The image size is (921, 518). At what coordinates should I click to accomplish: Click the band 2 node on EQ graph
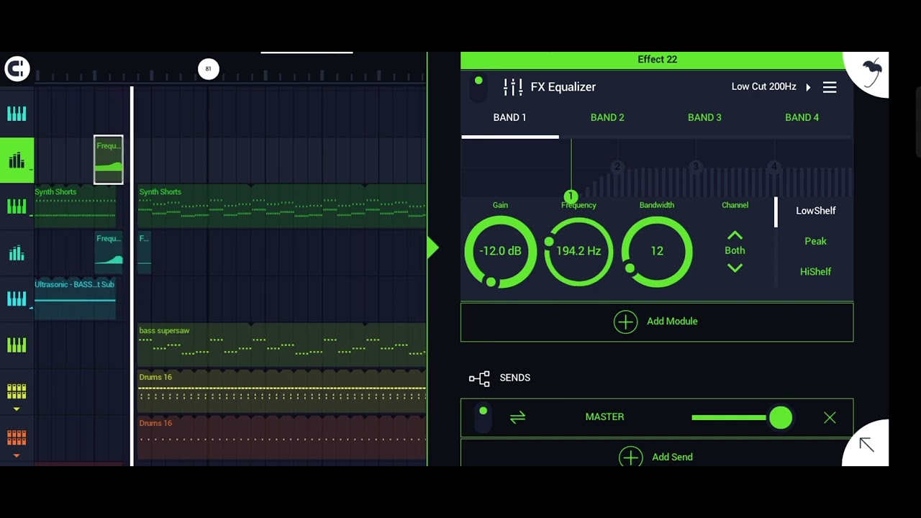pos(617,167)
